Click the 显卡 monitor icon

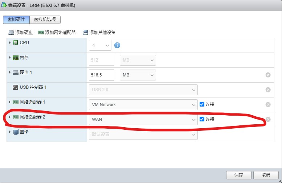click(16, 132)
